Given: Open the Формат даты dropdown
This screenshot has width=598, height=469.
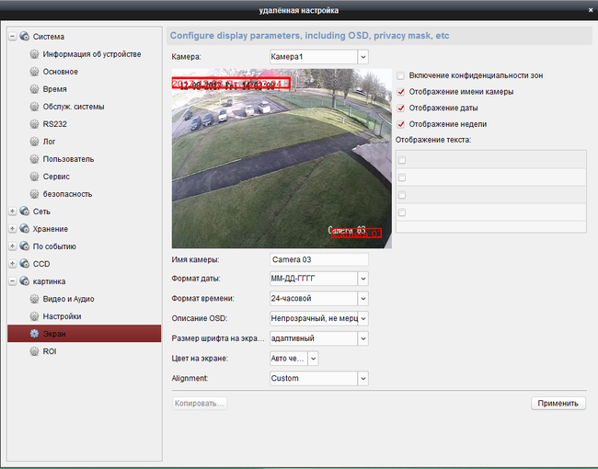Looking at the screenshot, I should (362, 278).
